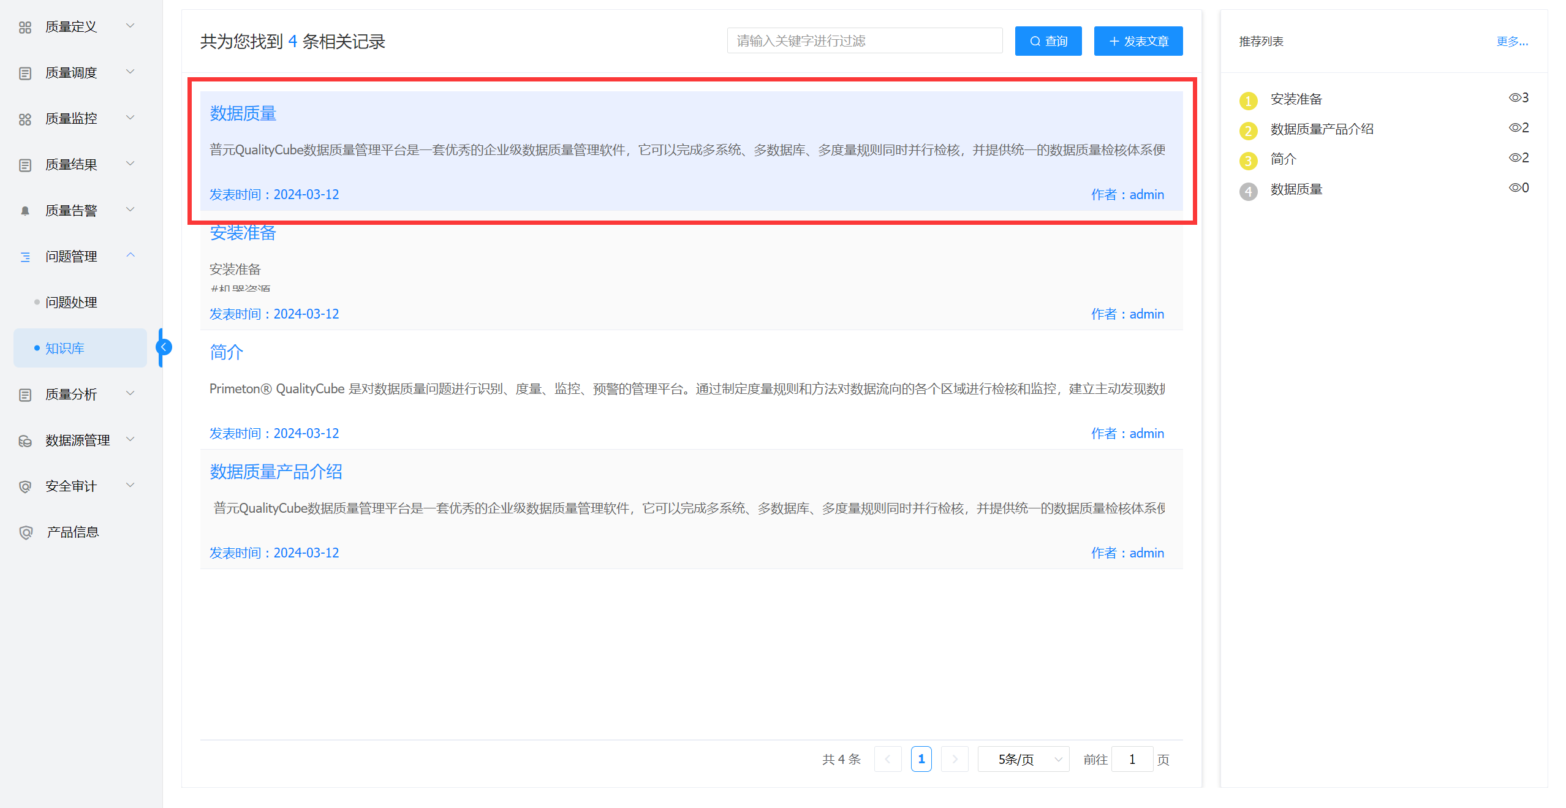Open the 5条/页 page size dropdown

coord(1023,759)
